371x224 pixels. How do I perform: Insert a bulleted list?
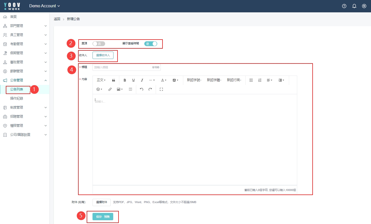click(251, 80)
